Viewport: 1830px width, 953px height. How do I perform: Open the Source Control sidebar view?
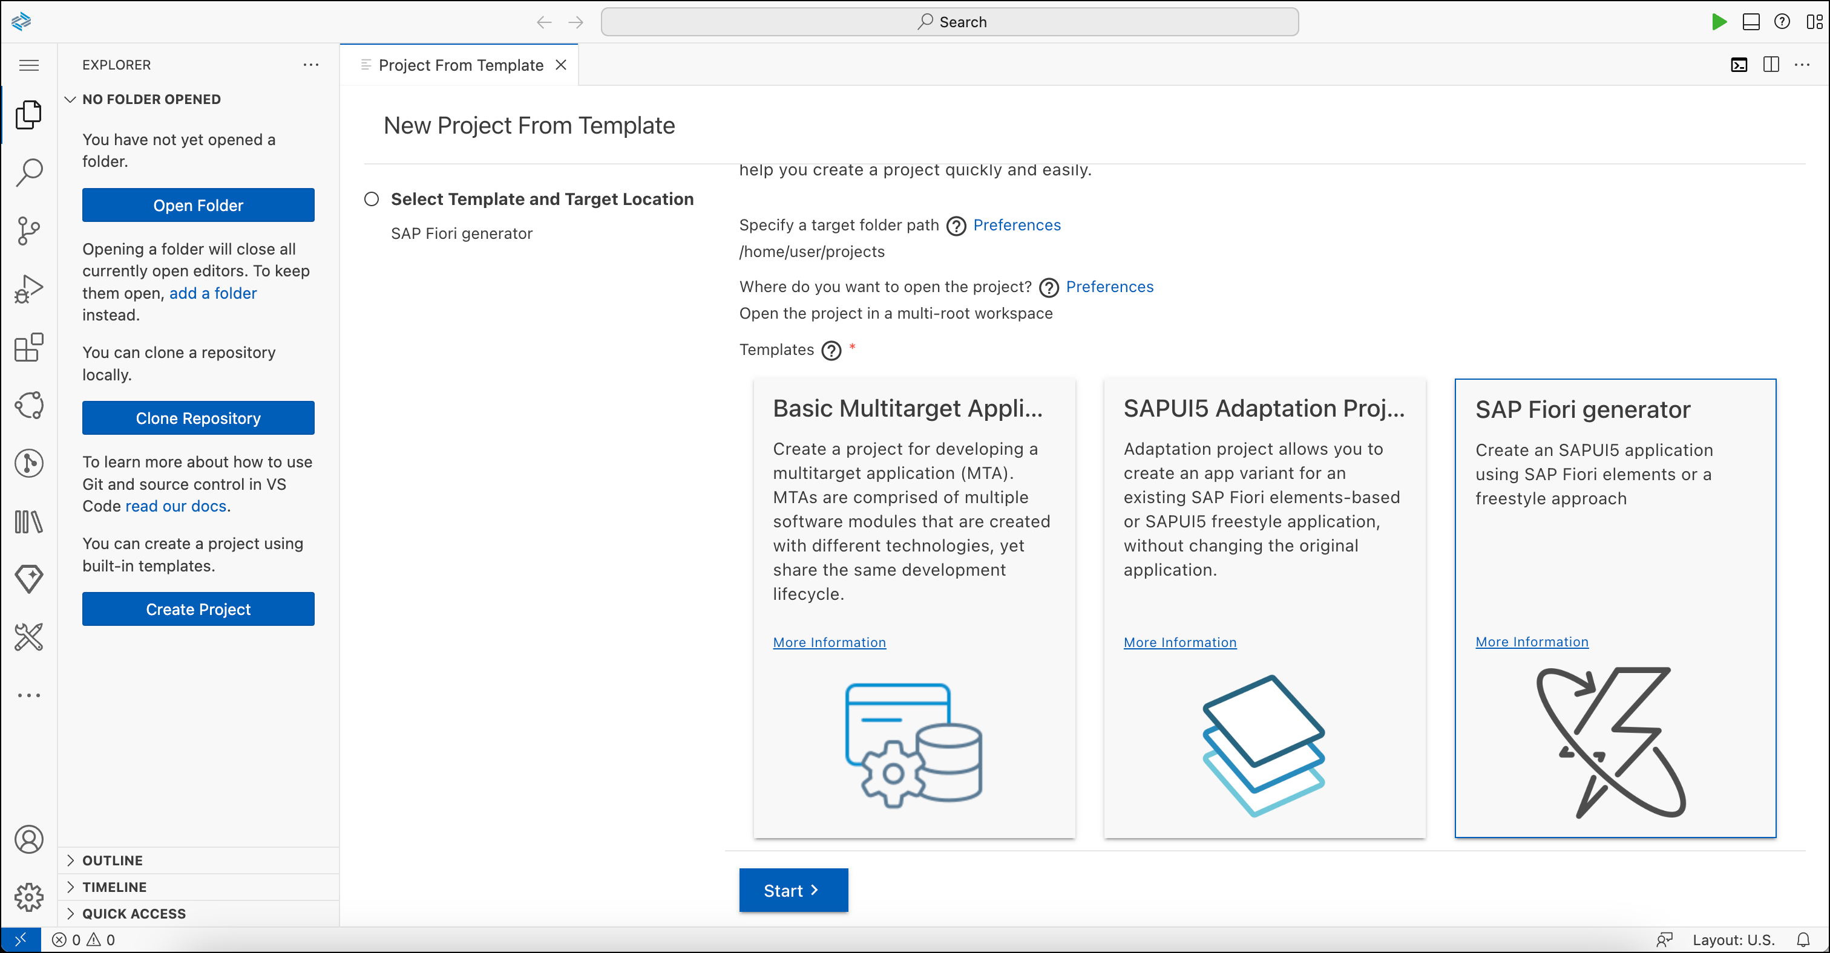28,230
